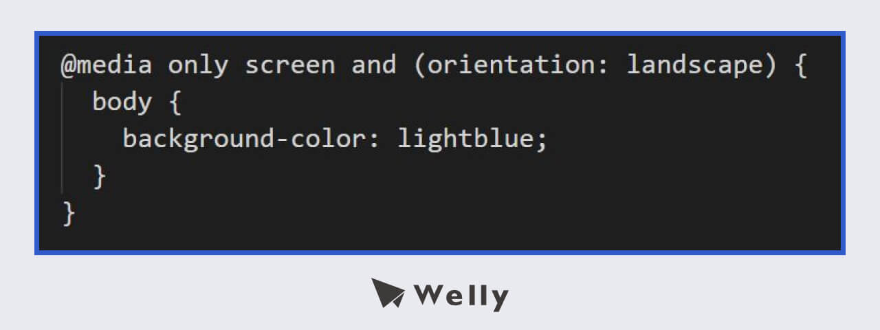
Task: Click the "and" operator in the first line
Action: click(374, 65)
